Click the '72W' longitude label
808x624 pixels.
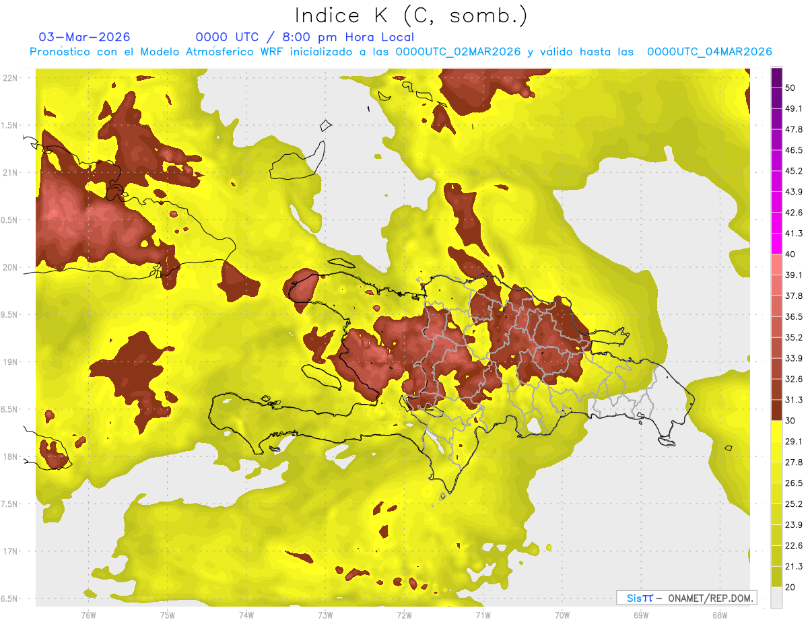click(x=404, y=615)
